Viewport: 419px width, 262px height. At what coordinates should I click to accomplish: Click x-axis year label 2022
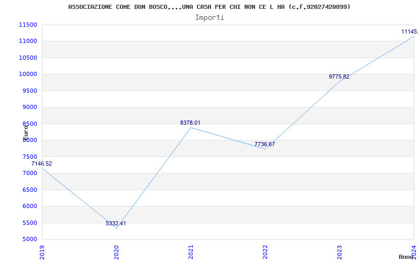265,252
